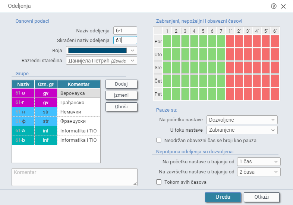Open Na završetku nastave u trajanju od dropdown
Viewport: 293px width, 205px height.
tap(259, 172)
